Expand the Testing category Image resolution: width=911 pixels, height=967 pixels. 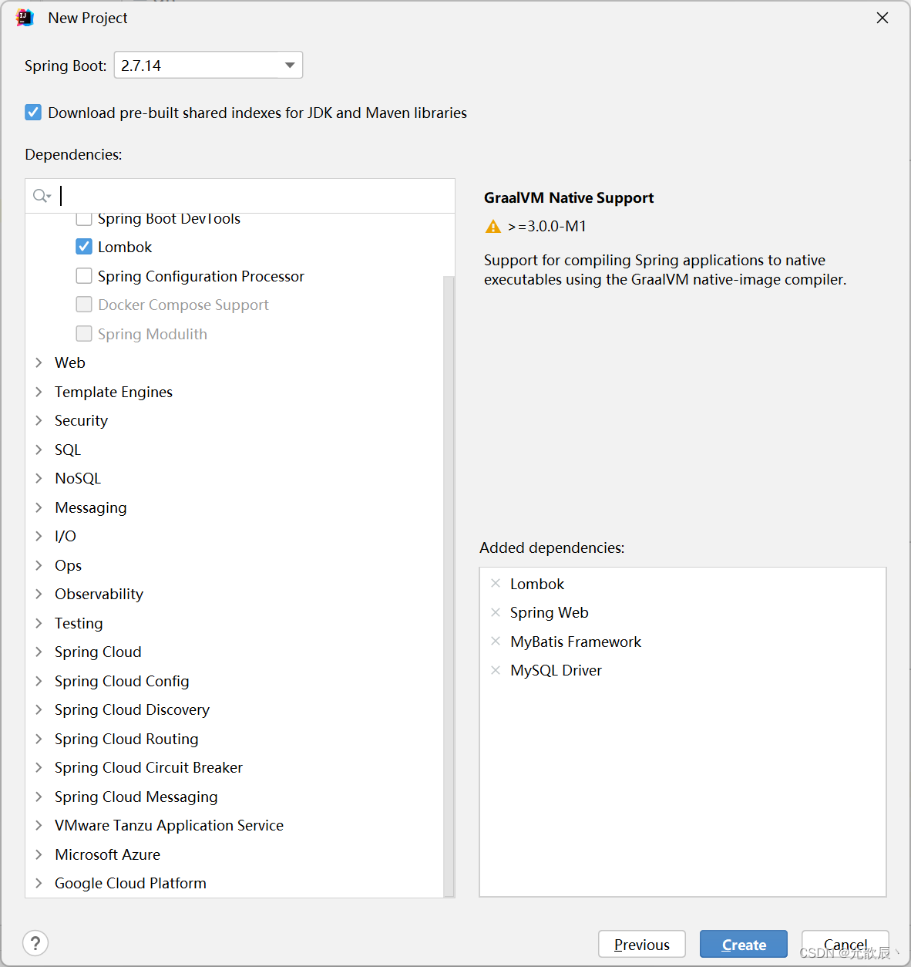[x=39, y=623]
